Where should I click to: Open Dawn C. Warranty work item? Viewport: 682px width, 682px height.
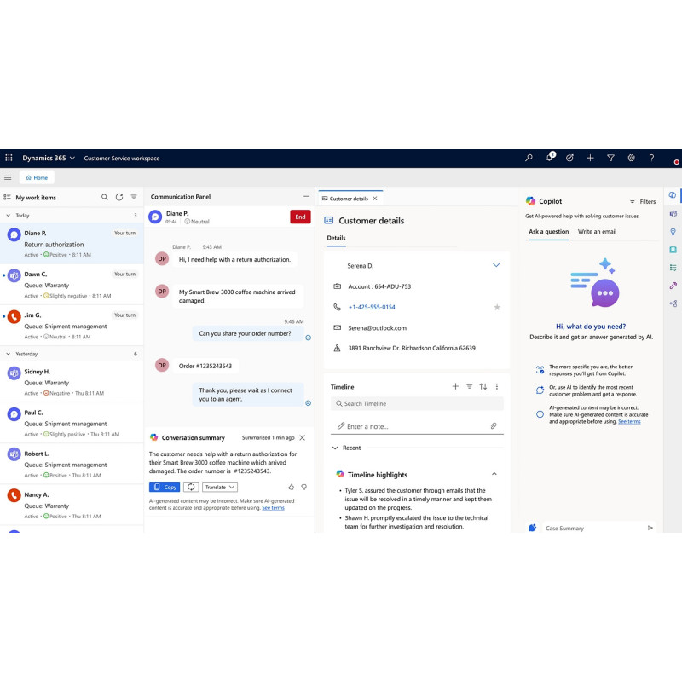point(72,285)
